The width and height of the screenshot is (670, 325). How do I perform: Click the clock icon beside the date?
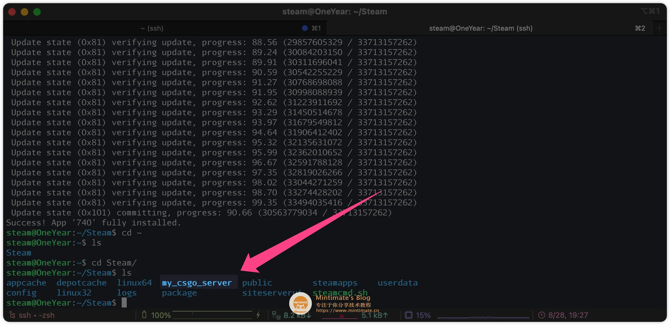point(541,315)
